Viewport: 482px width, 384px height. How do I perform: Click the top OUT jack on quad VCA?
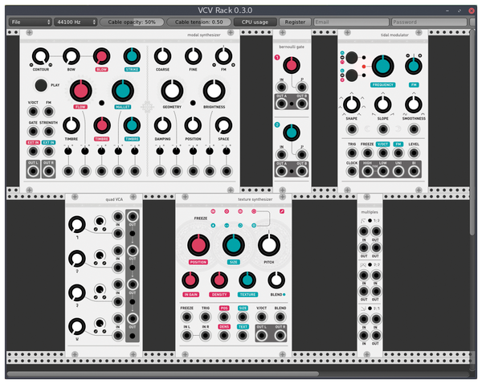point(133,217)
